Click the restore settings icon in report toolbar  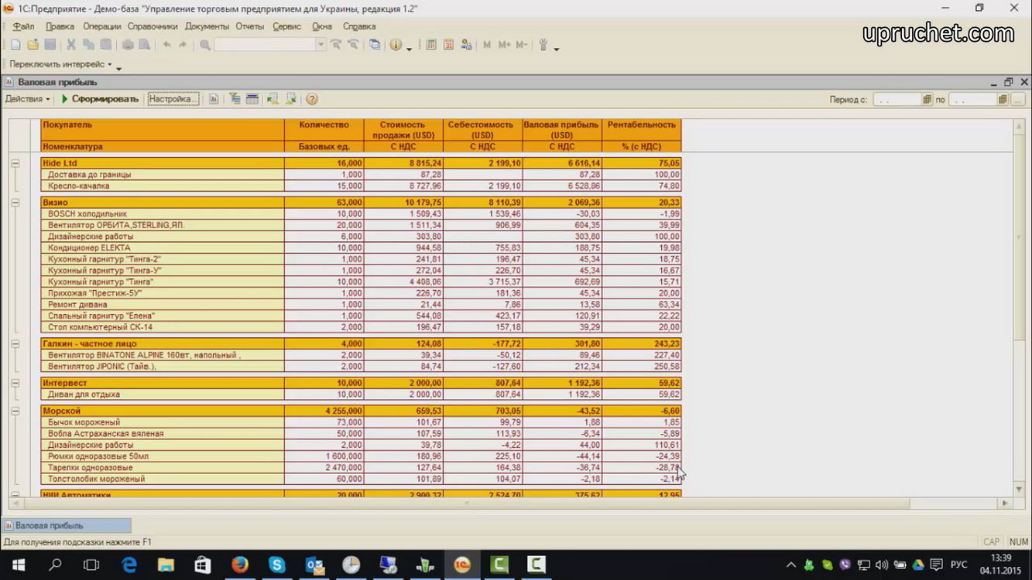273,99
